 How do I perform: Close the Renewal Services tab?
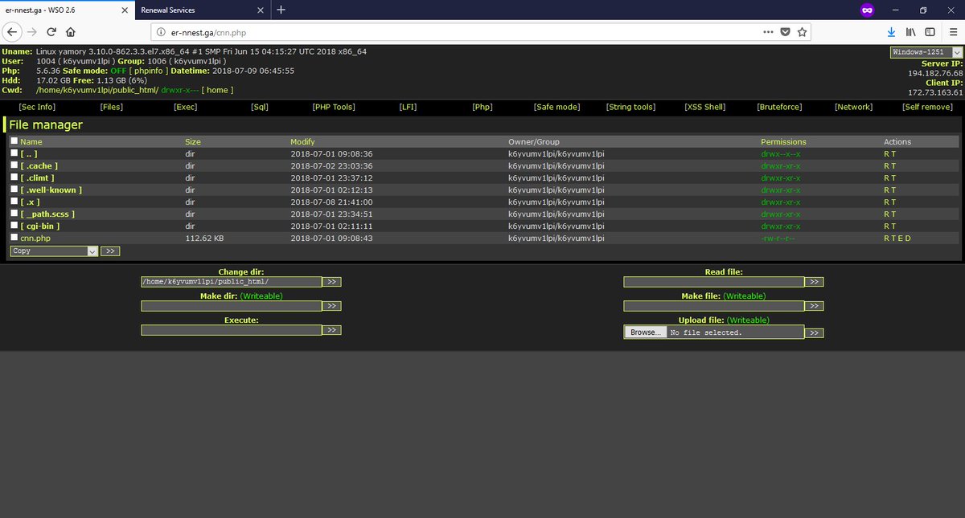(x=261, y=10)
